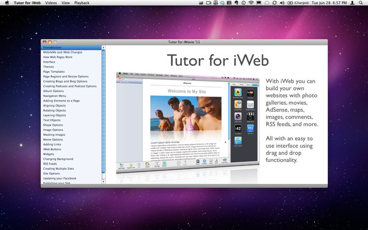Open the Time Machine menu bar icon
This screenshot has height=230, width=368.
pyautogui.click(x=244, y=3)
